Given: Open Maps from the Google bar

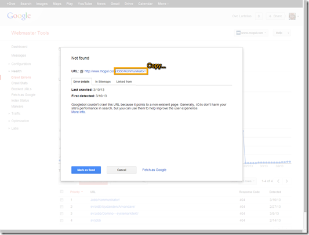Looking at the screenshot, I should pyautogui.click(x=57, y=3).
